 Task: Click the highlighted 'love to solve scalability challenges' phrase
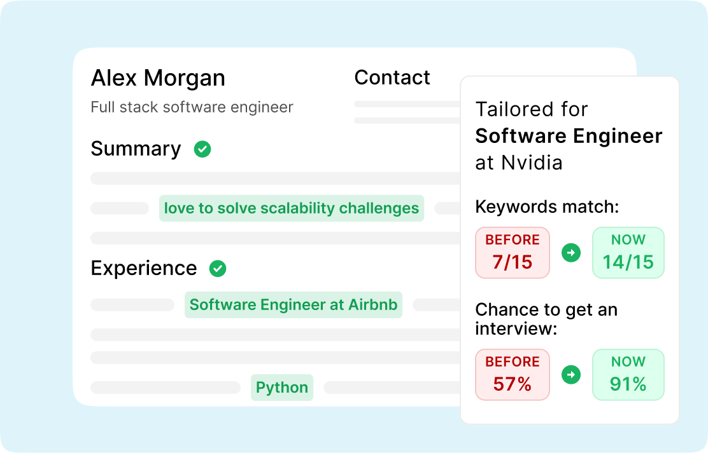pyautogui.click(x=291, y=208)
